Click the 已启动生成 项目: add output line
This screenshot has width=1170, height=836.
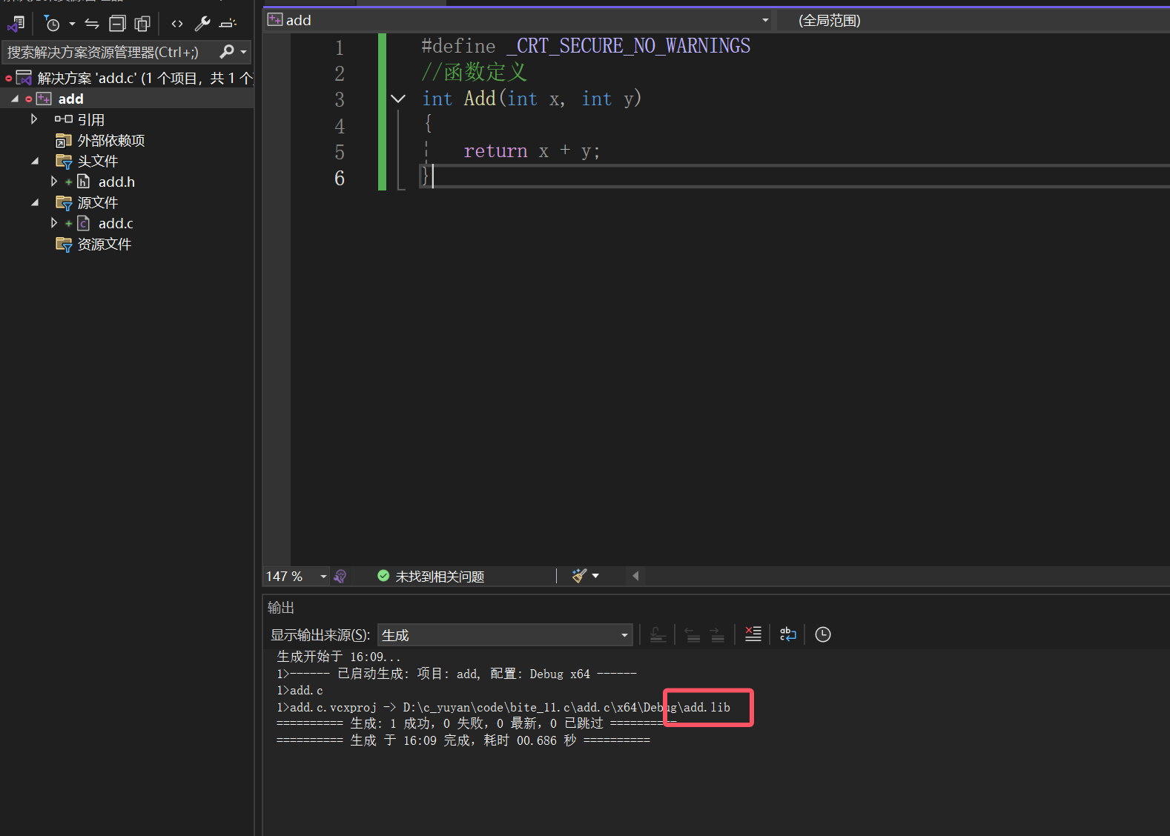[x=457, y=674]
